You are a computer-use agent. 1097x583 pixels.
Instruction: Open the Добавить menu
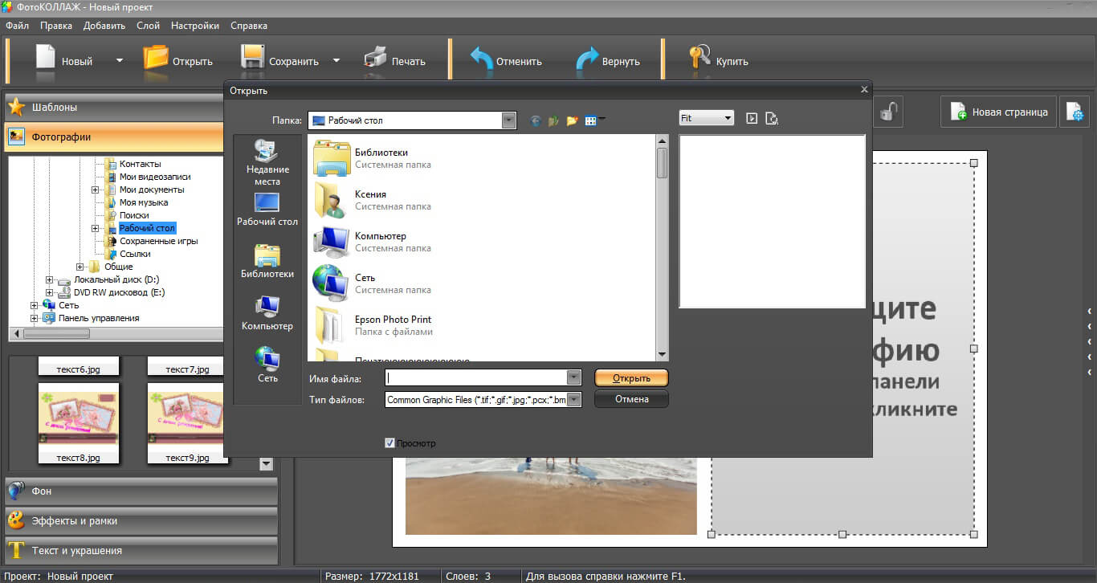click(104, 26)
